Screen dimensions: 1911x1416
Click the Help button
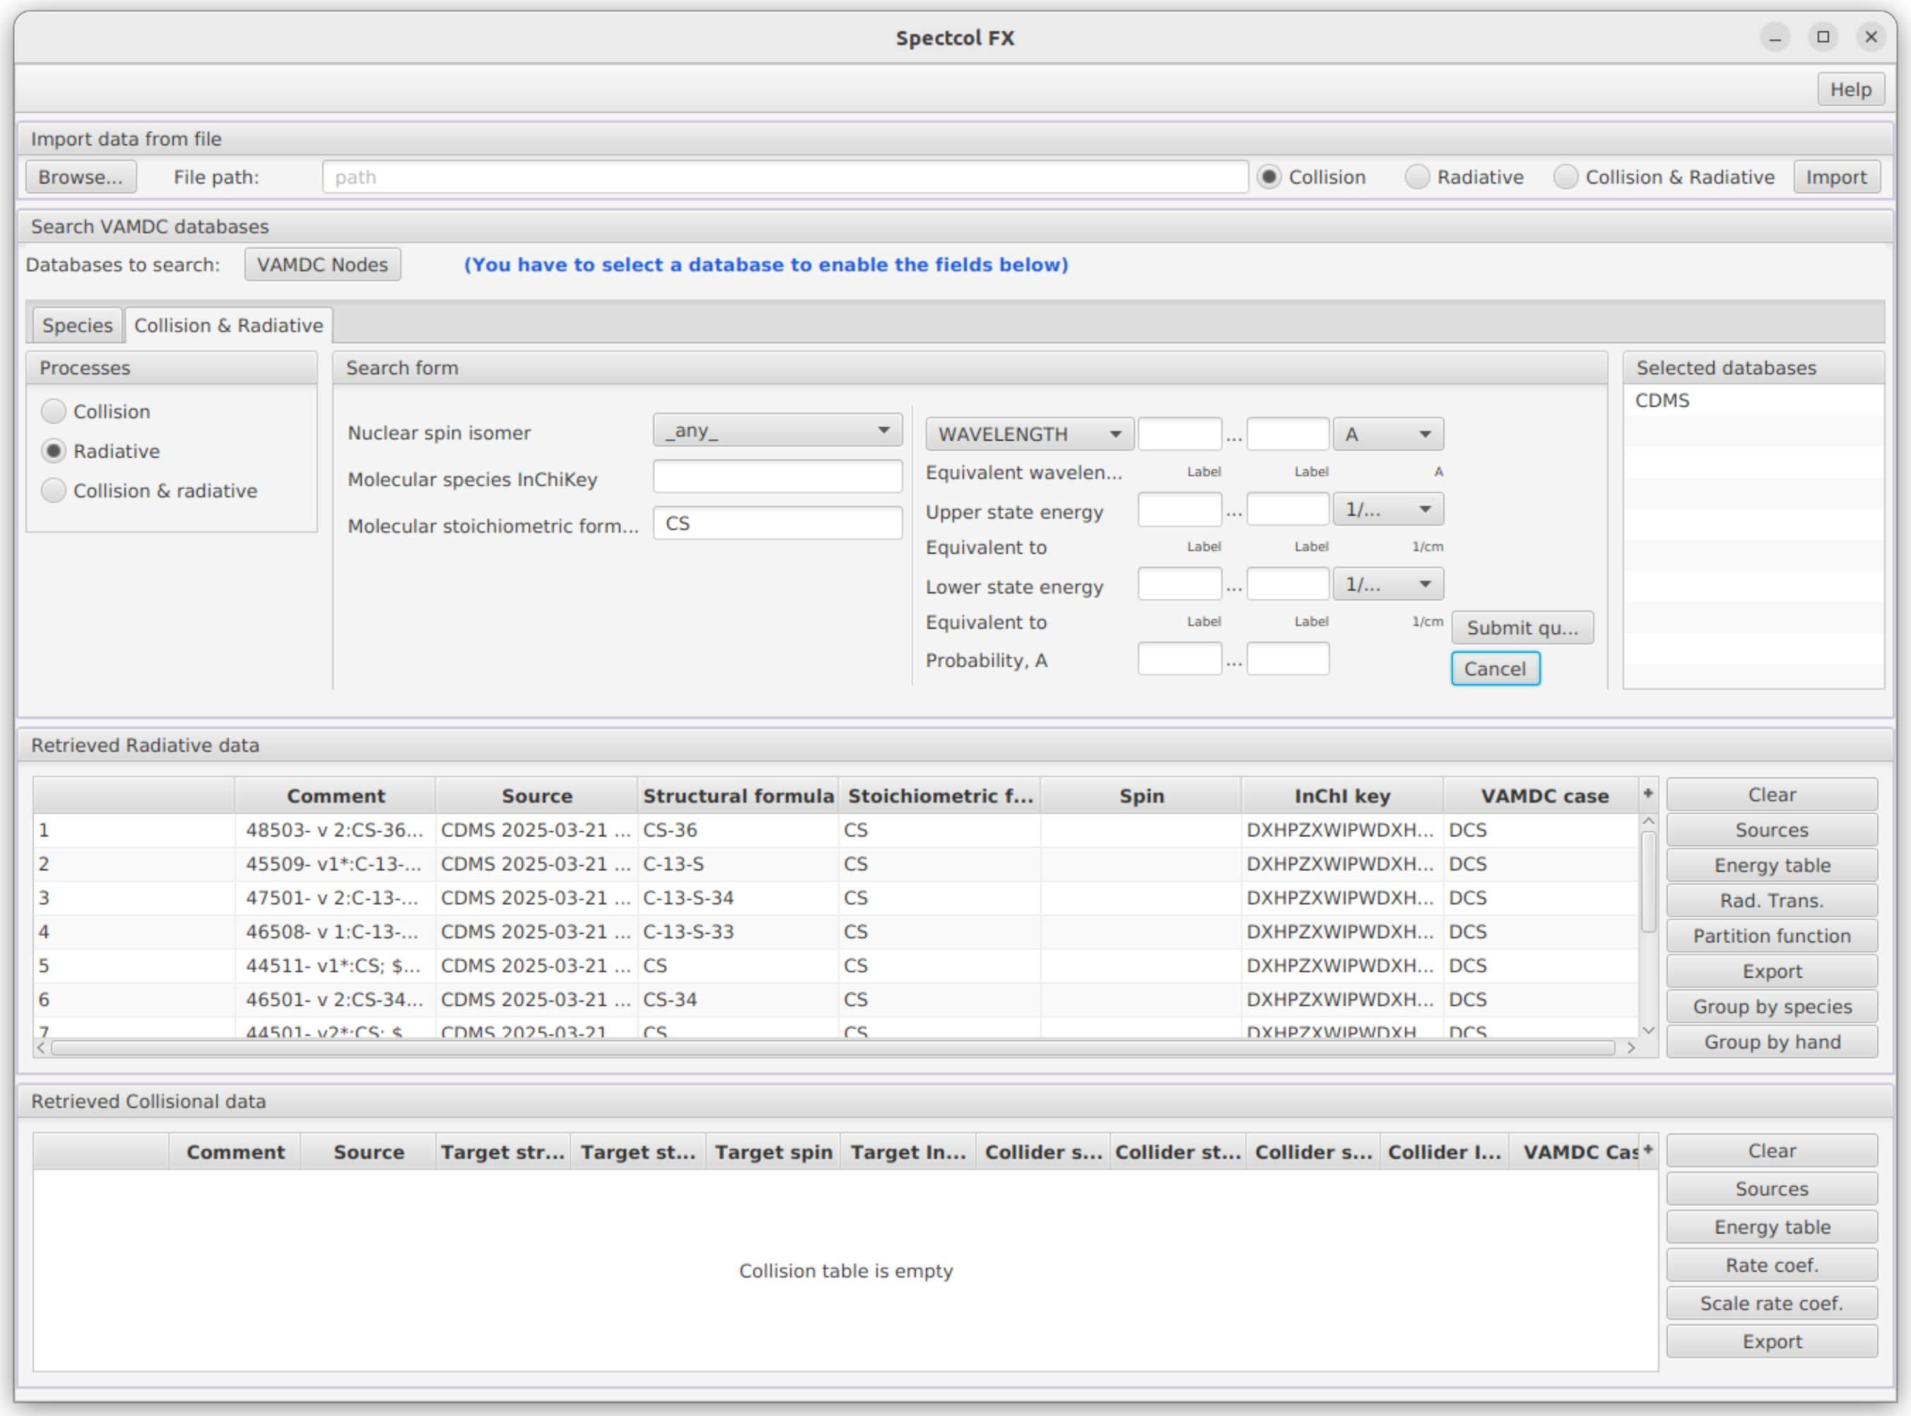[x=1850, y=90]
